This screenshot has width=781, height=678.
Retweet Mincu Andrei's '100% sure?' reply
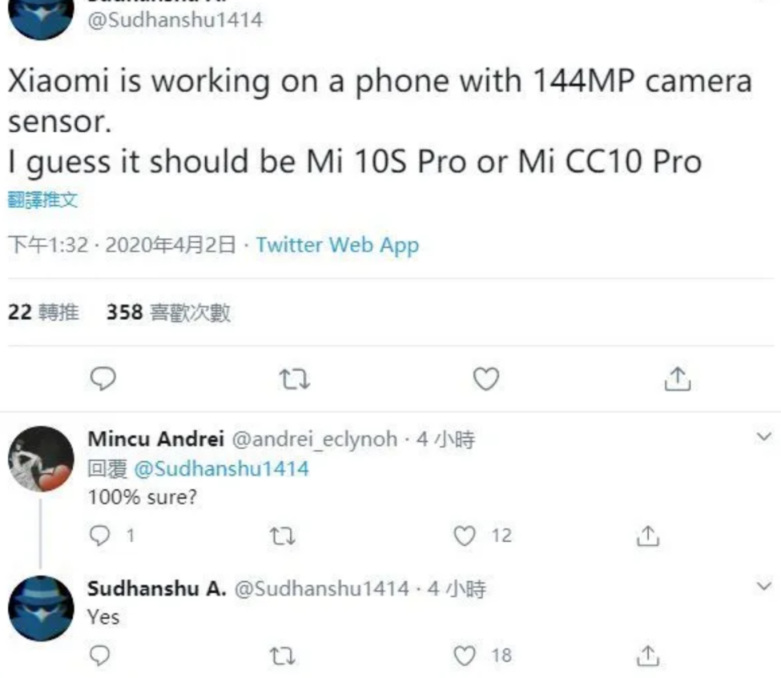point(283,536)
